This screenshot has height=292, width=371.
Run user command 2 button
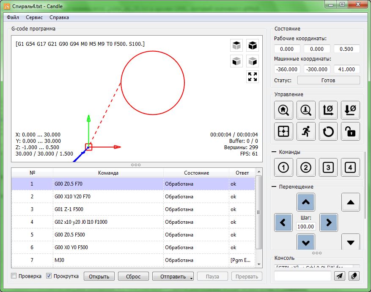(306, 167)
